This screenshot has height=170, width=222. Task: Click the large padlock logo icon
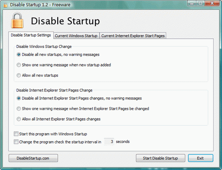[x=17, y=20]
